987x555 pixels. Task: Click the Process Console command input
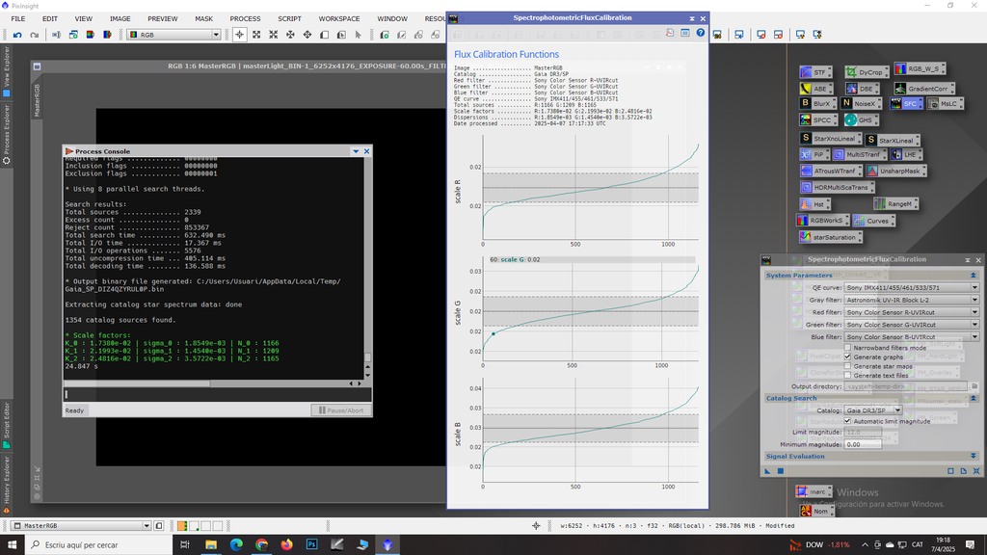[x=217, y=394]
